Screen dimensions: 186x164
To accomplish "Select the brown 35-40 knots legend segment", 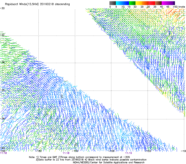I will [158, 3].
